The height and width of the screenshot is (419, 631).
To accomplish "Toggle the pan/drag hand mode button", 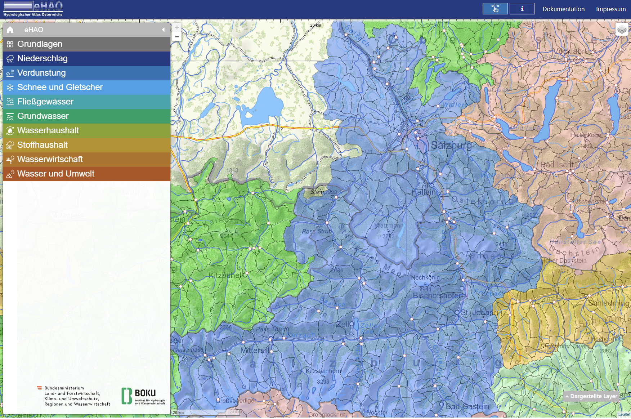I will pos(495,9).
